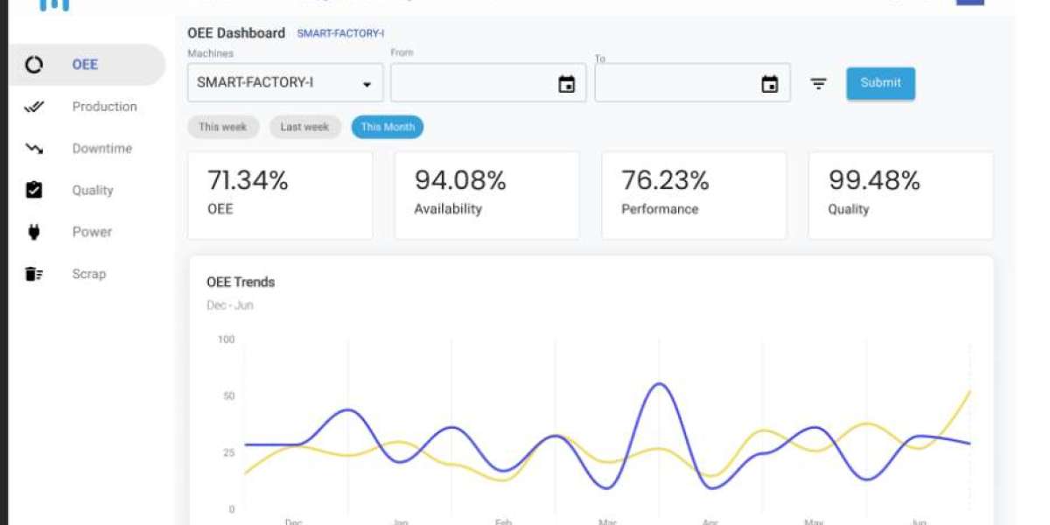Click the filter list icon beside Submit
Image resolution: width=1050 pixels, height=525 pixels.
(818, 84)
